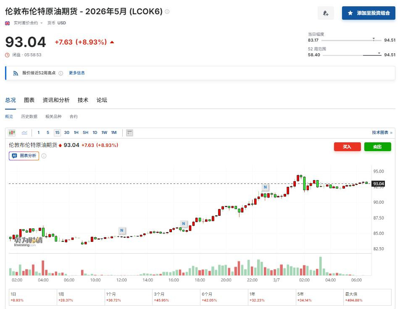
Task: Click the info icon beside LCOK6 title
Action: [x=167, y=11]
